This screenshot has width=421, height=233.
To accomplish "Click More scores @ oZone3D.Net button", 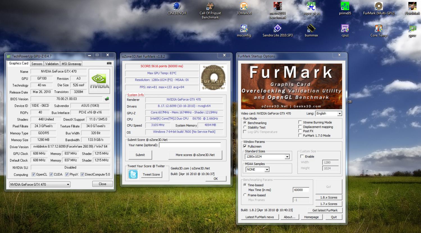I will coord(195,155).
